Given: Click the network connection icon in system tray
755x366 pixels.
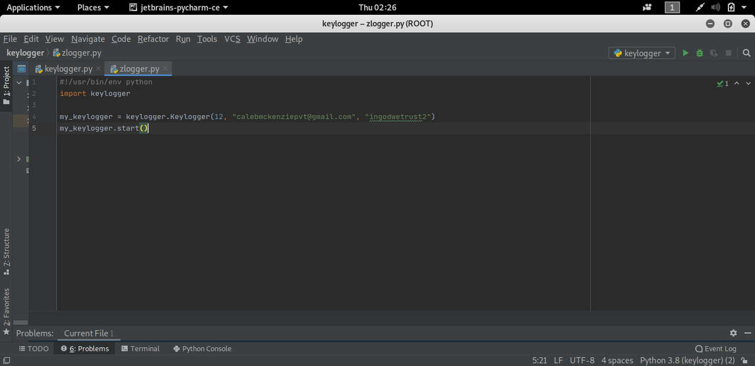Looking at the screenshot, I should tap(700, 8).
